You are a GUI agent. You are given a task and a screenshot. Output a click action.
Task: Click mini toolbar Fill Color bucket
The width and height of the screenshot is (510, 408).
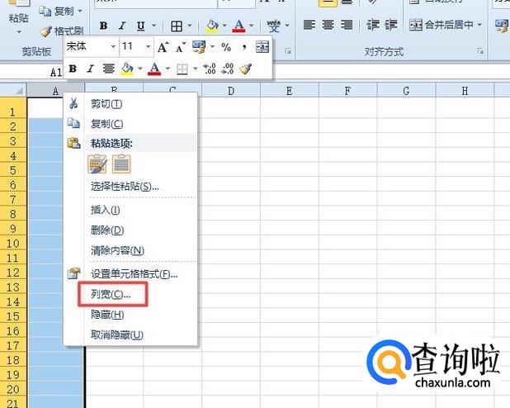tap(127, 69)
